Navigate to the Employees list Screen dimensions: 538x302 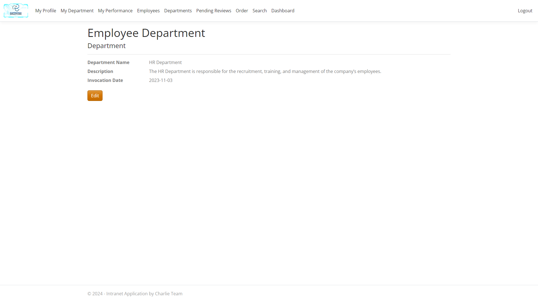tap(148, 11)
